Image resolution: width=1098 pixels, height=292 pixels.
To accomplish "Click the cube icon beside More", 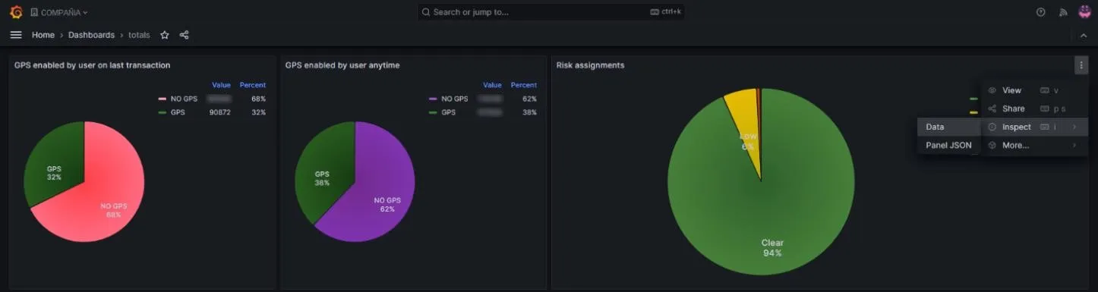I will 992,145.
